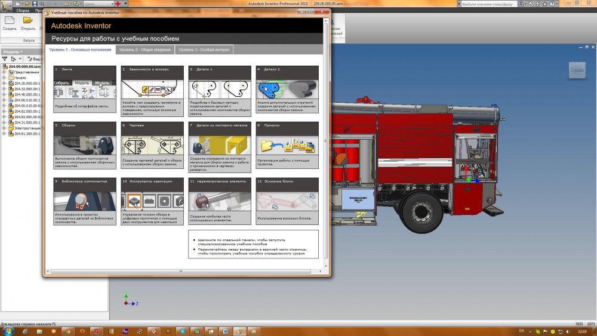Open tutorial 2 Зависимости в эскизах
This screenshot has width=597, height=336.
click(x=152, y=91)
